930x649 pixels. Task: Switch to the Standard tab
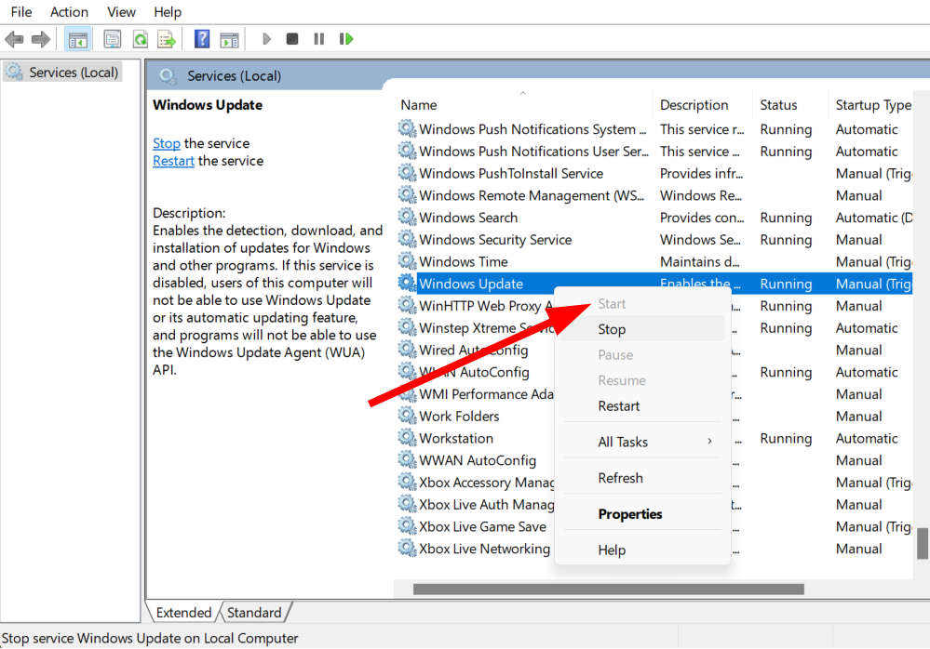point(254,613)
